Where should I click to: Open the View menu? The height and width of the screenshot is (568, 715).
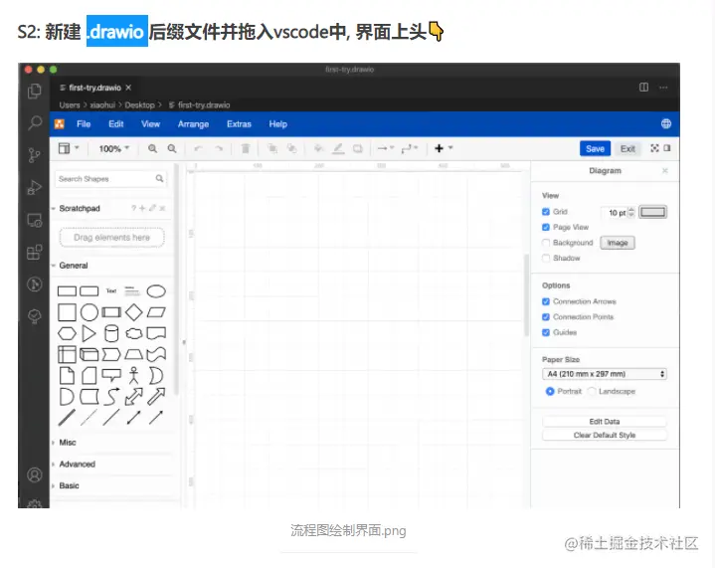click(150, 124)
